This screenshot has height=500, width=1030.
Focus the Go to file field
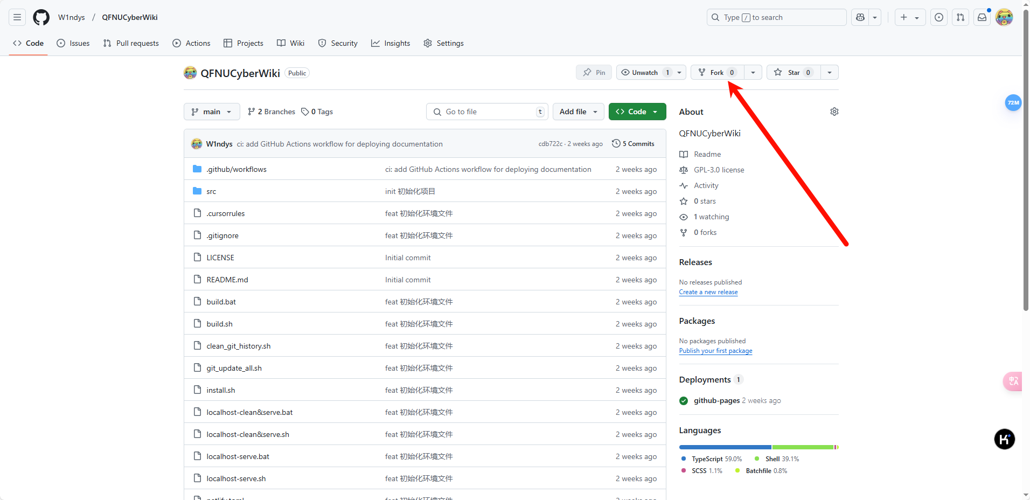487,112
